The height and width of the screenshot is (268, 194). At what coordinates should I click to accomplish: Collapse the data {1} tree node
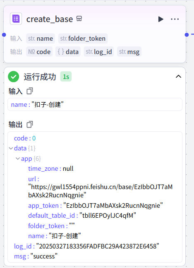pos(11,148)
